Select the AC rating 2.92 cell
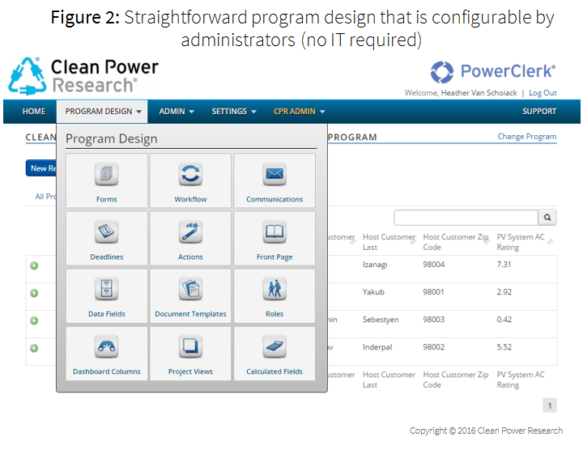Viewport: 583px width, 454px height. [x=504, y=292]
